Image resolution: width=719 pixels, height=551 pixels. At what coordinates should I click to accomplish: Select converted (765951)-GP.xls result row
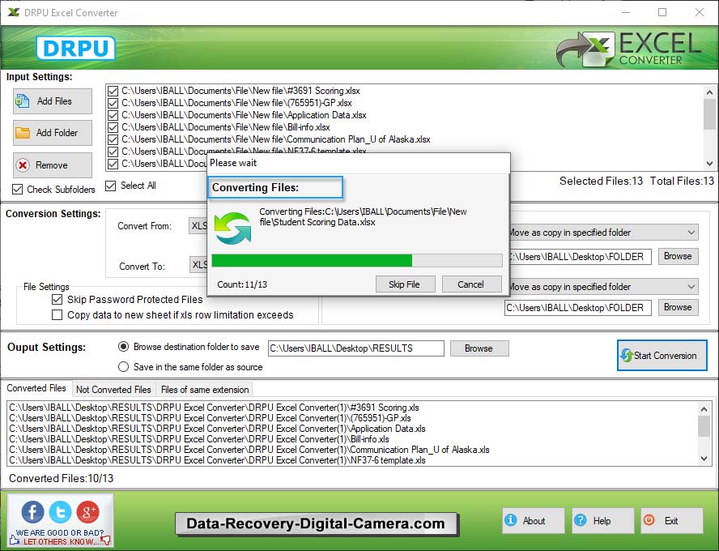pyautogui.click(x=210, y=418)
